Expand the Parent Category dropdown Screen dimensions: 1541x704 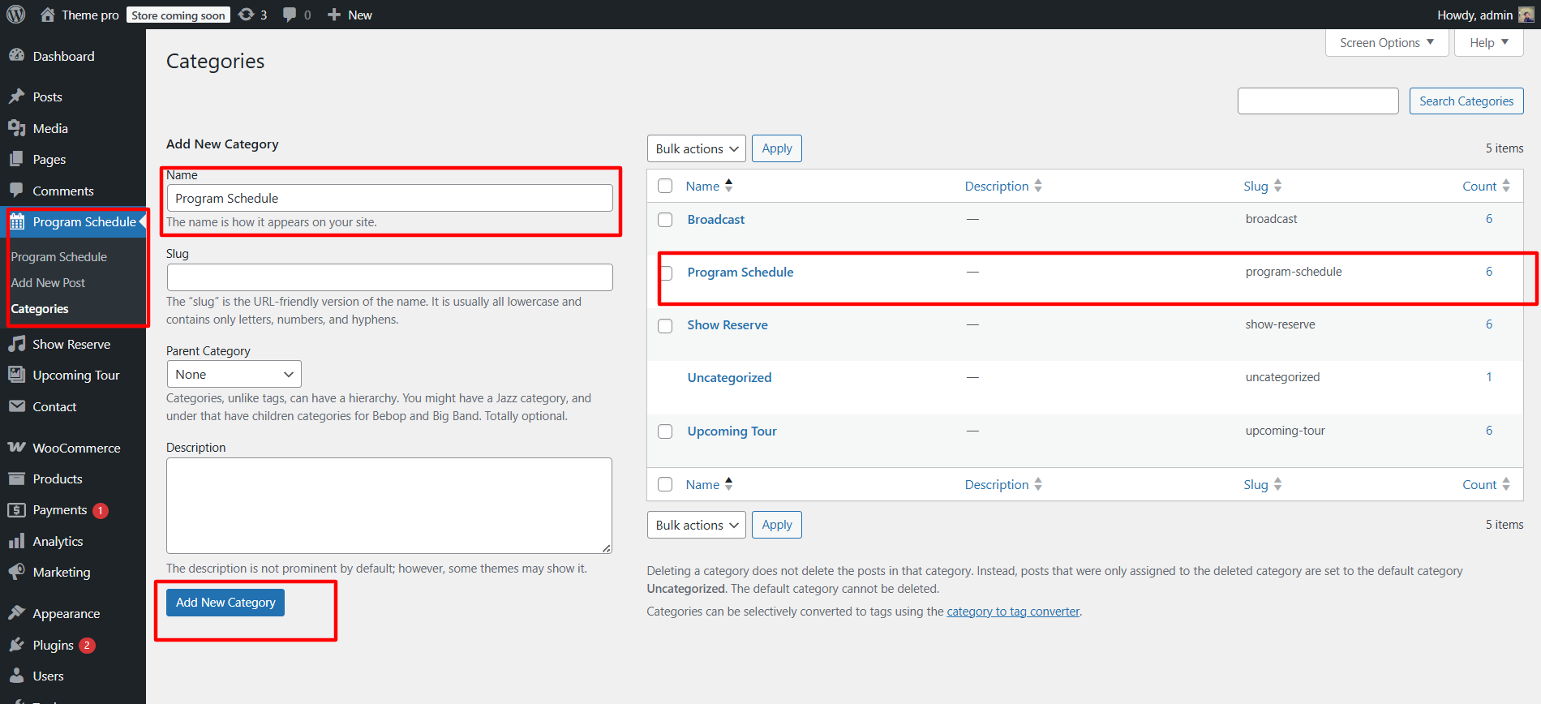pos(234,374)
